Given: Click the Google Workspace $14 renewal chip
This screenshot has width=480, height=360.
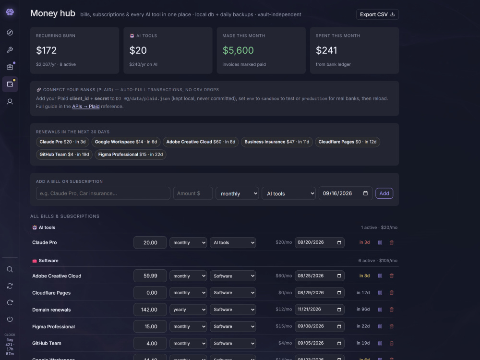Looking at the screenshot, I should click(x=126, y=142).
